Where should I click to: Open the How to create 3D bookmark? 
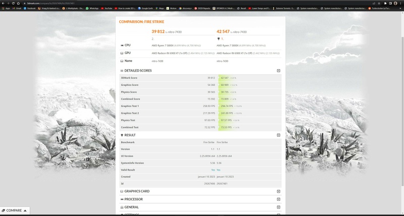tap(125, 8)
